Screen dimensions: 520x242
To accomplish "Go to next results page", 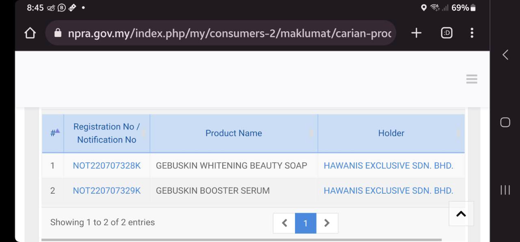I will [x=327, y=223].
